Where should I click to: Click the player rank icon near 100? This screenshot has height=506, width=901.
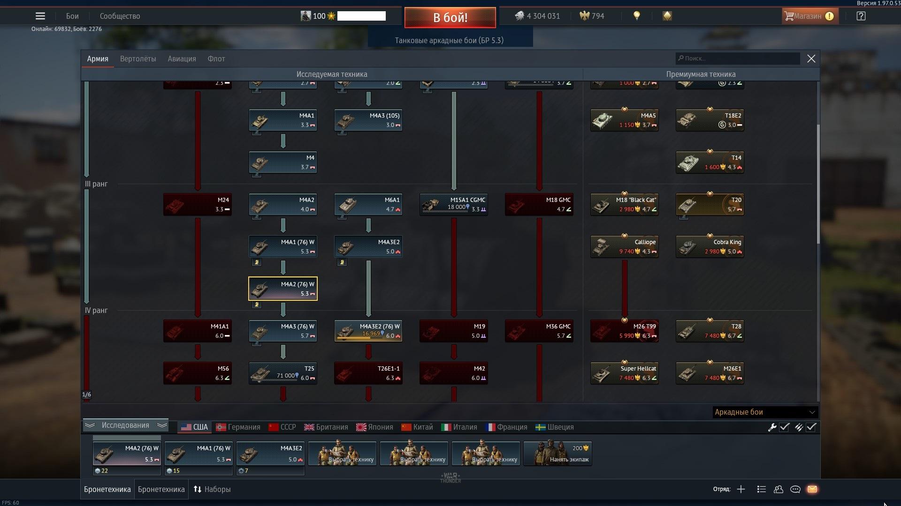tap(305, 16)
